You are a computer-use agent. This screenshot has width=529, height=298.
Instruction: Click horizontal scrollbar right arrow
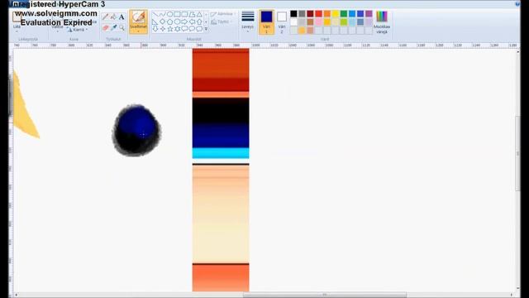[x=512, y=295]
